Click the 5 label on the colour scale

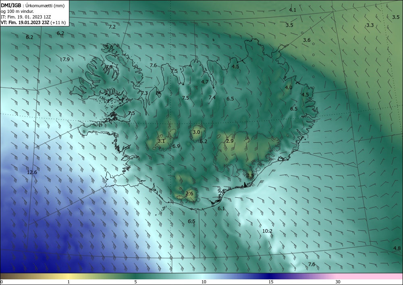[135, 282]
